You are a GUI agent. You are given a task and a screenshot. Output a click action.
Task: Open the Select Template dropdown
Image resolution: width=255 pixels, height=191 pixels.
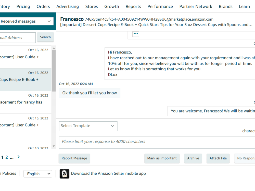[88, 126]
